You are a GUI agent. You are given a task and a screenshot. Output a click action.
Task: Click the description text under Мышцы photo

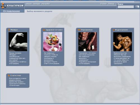point(18,58)
